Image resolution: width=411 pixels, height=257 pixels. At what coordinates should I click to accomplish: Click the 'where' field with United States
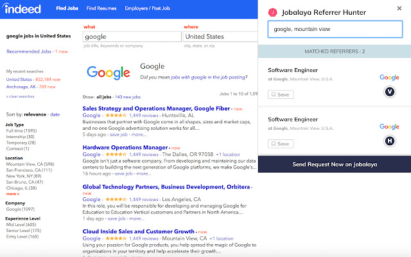(x=220, y=37)
